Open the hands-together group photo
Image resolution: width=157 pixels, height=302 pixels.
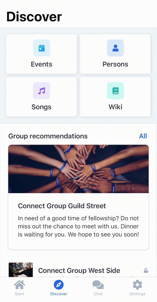(78, 169)
